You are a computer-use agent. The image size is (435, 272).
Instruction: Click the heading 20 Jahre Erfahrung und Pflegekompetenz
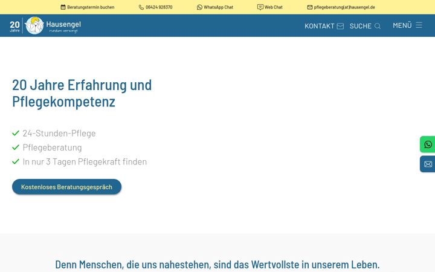pyautogui.click(x=82, y=93)
